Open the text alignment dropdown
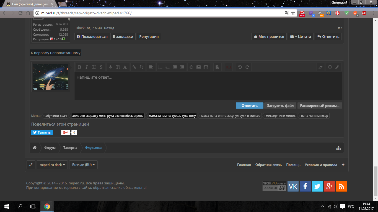Screen dimensions: 378x212 point(151,67)
